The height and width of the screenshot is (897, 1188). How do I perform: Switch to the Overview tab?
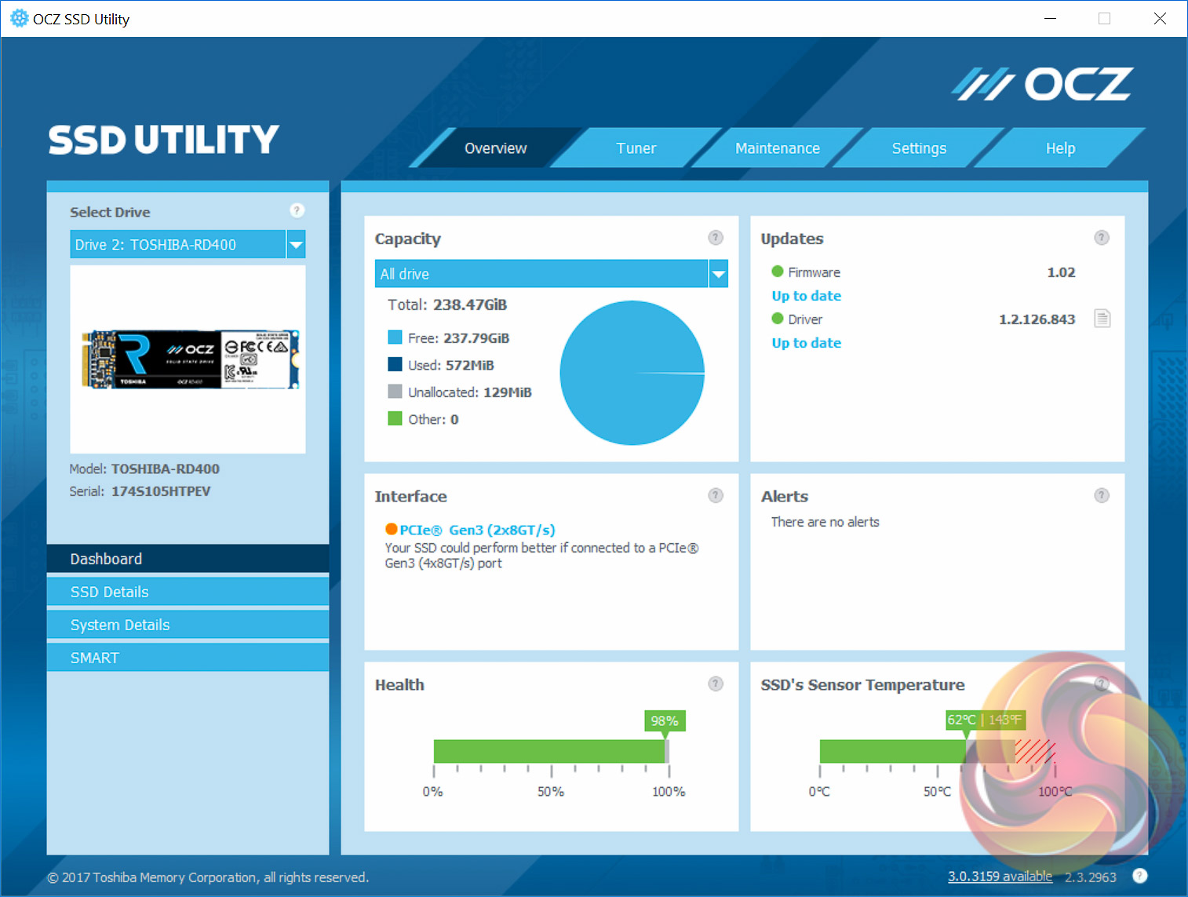(496, 148)
